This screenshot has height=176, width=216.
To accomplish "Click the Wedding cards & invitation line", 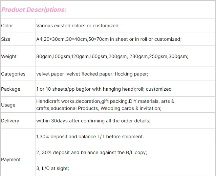I will coord(99,108).
